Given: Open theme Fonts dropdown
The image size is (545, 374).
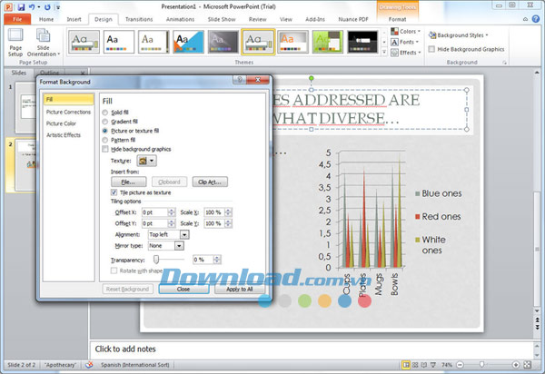Looking at the screenshot, I should [404, 42].
